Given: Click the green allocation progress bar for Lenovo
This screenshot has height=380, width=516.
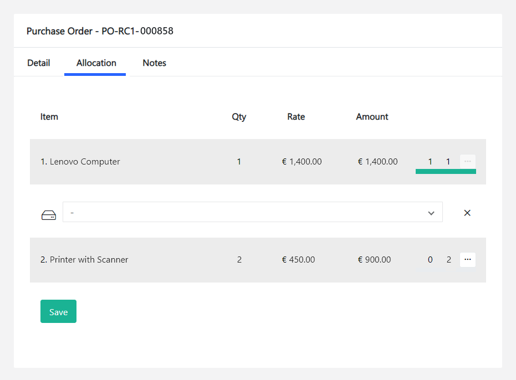Looking at the screenshot, I should click(x=446, y=172).
